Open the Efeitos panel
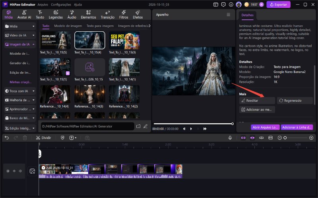This screenshot has height=198, width=318. click(138, 15)
